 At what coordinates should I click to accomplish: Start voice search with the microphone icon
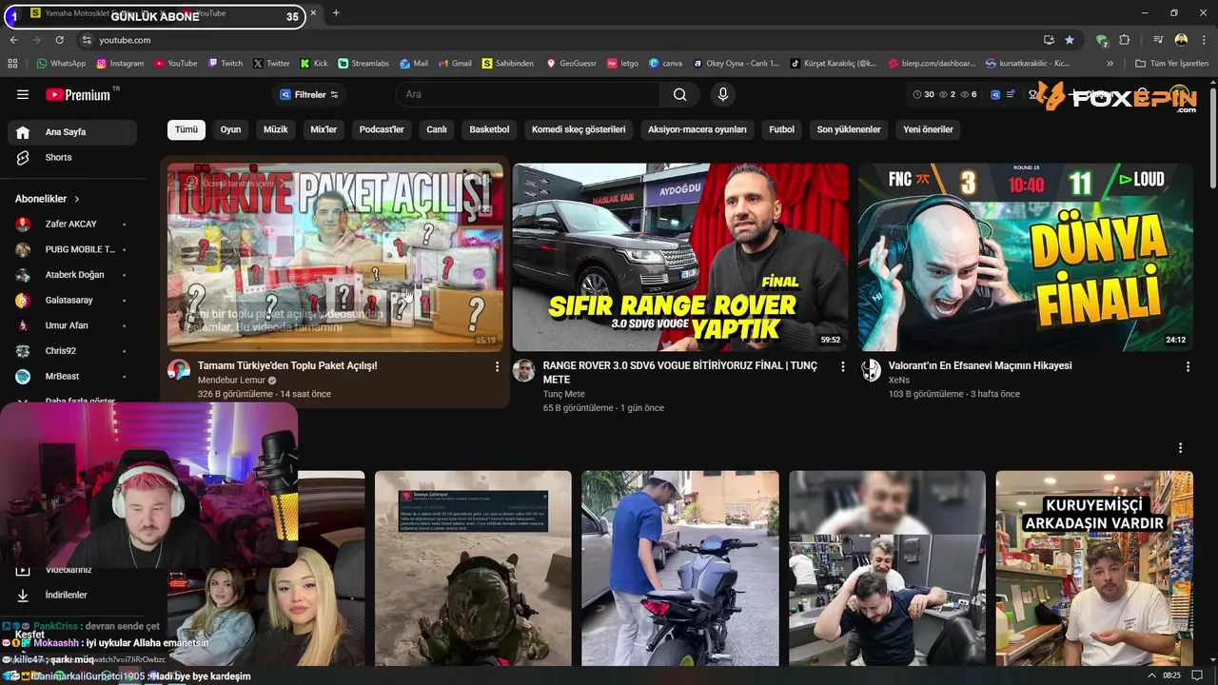[x=722, y=94]
